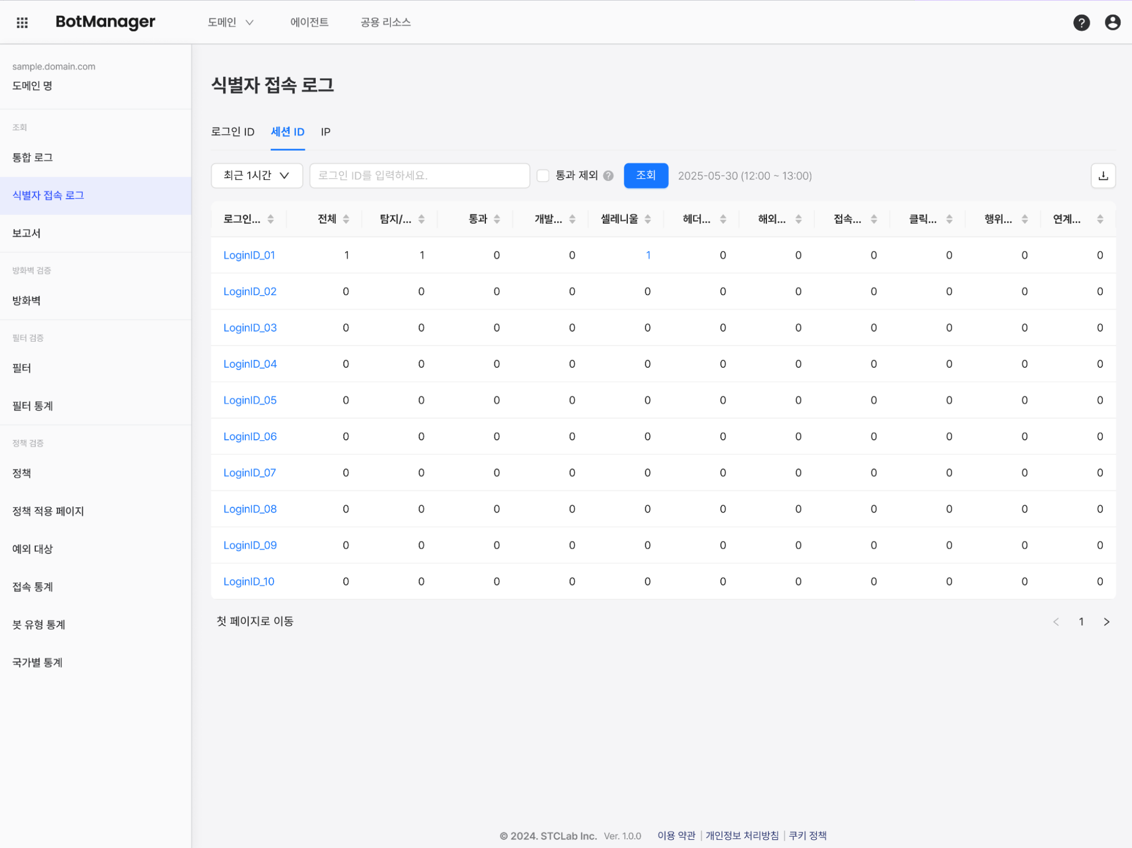This screenshot has height=848, width=1132.
Task: Open the next page chevron in pagination
Action: point(1107,621)
